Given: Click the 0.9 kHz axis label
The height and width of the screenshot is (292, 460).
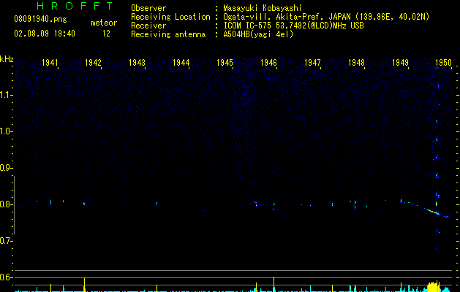Looking at the screenshot, I should [x=6, y=168].
